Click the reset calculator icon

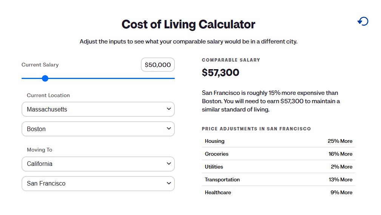363,22
